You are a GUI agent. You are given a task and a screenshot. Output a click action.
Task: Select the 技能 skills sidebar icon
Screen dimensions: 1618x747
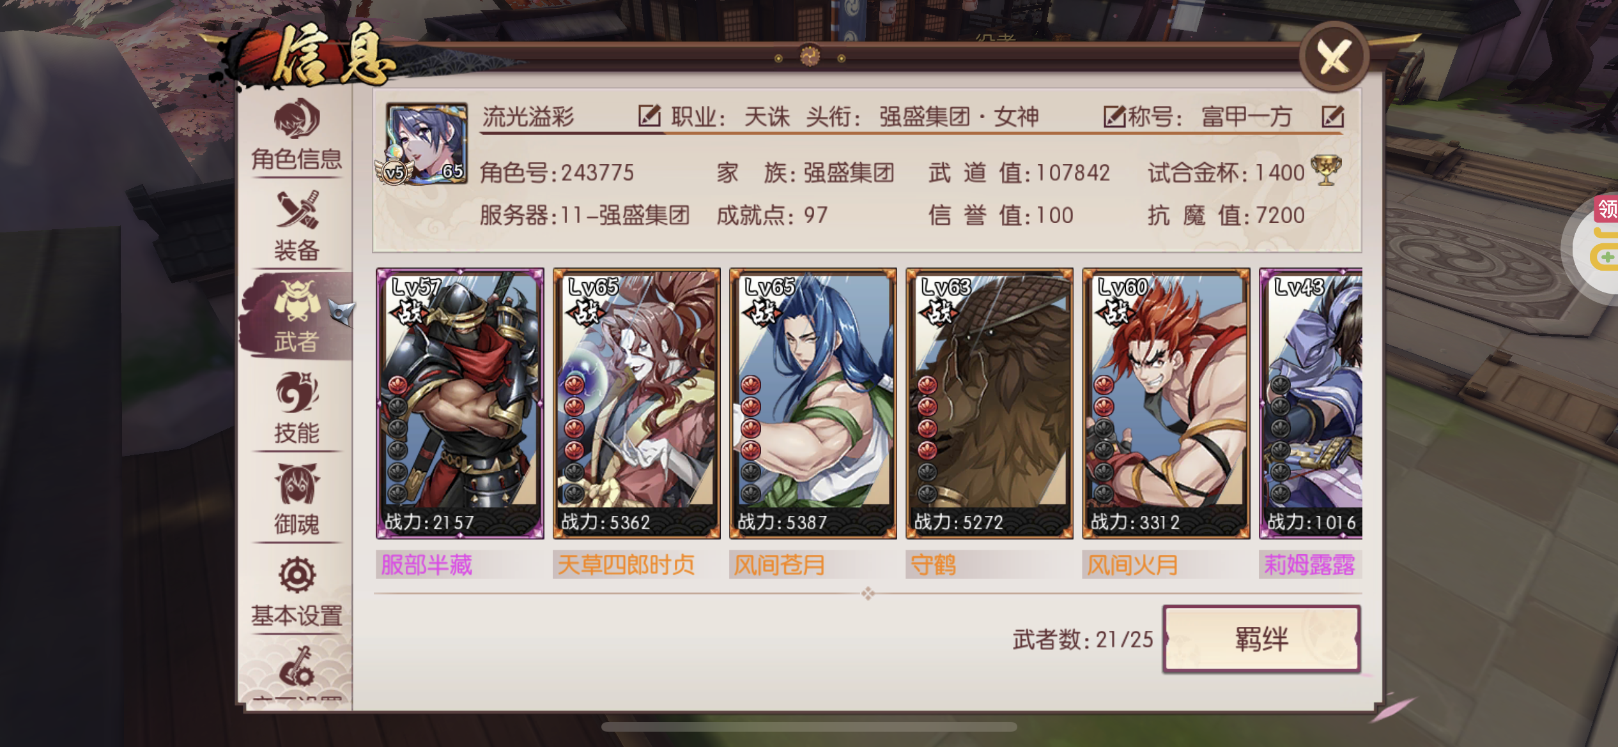point(297,391)
